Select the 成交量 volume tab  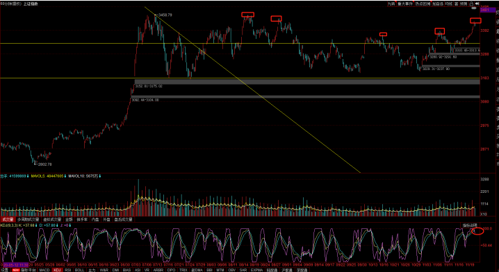8,219
